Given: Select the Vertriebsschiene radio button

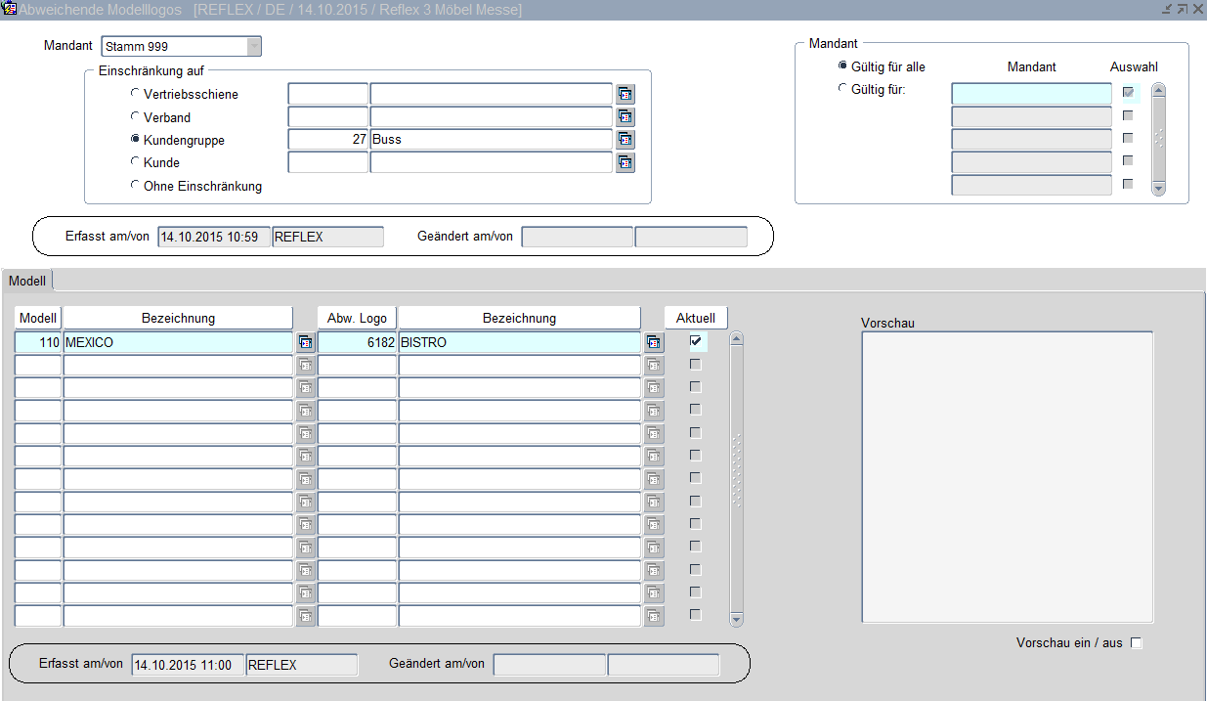Looking at the screenshot, I should [135, 94].
